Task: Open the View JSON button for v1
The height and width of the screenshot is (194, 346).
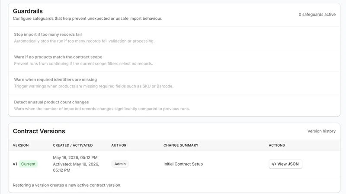Action: coord(285,164)
